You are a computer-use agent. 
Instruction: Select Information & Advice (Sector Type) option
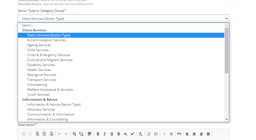(x=121, y=105)
